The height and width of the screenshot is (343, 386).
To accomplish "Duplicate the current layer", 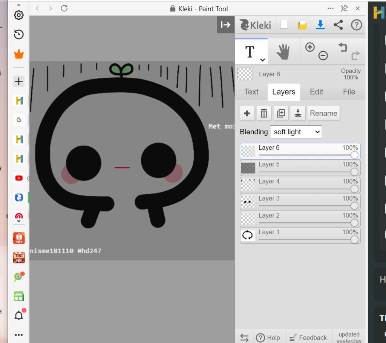I will (x=281, y=113).
